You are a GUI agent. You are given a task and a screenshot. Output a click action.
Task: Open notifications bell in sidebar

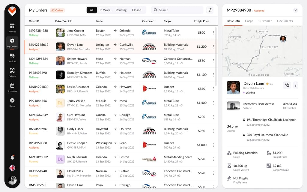(12, 157)
